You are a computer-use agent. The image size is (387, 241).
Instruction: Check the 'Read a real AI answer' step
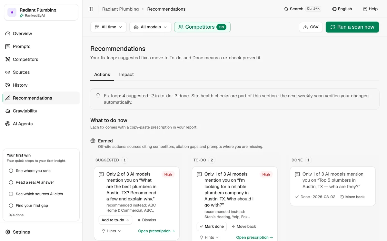(11, 182)
